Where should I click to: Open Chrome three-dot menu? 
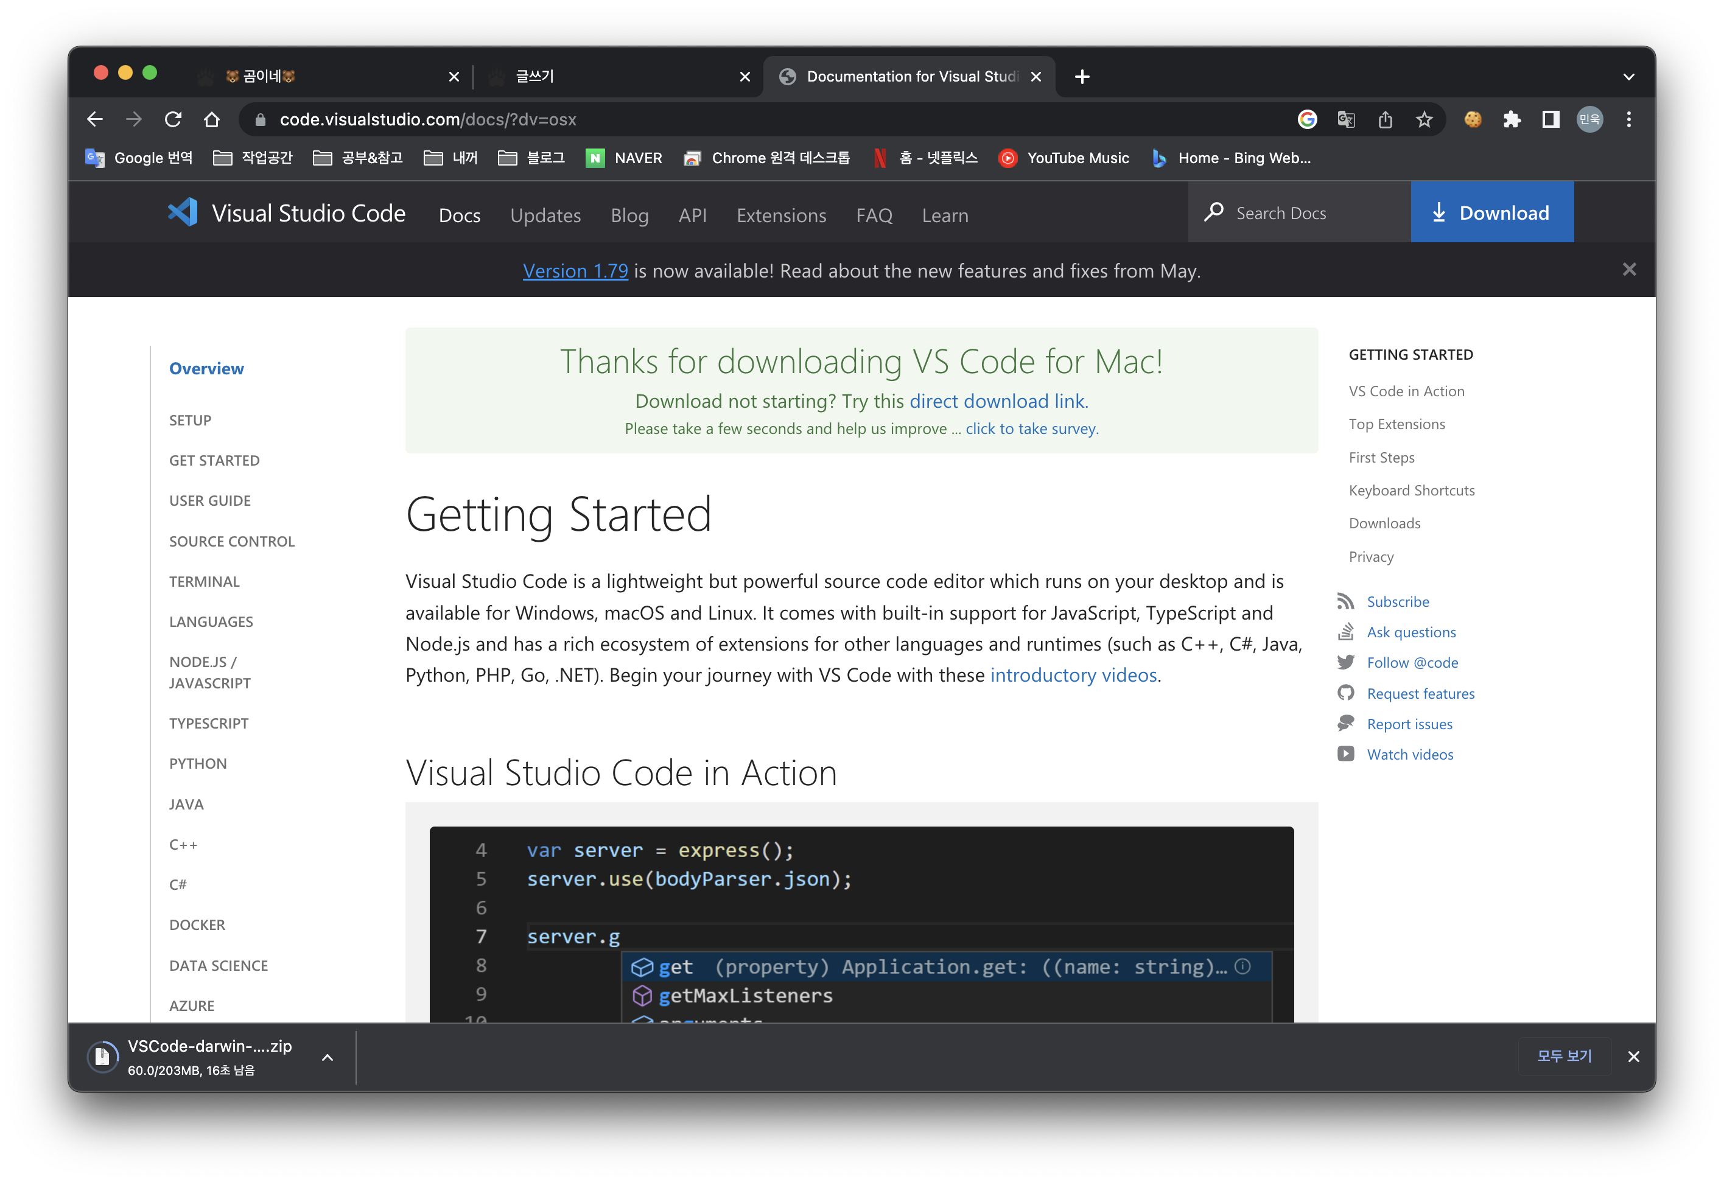click(x=1629, y=119)
